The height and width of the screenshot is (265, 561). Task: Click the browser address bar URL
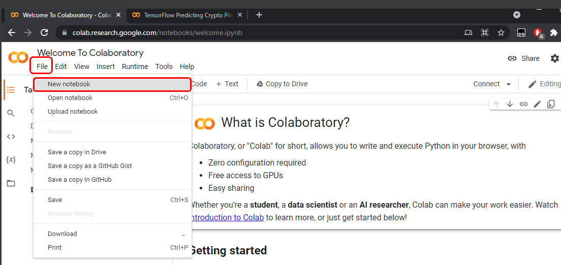[158, 32]
